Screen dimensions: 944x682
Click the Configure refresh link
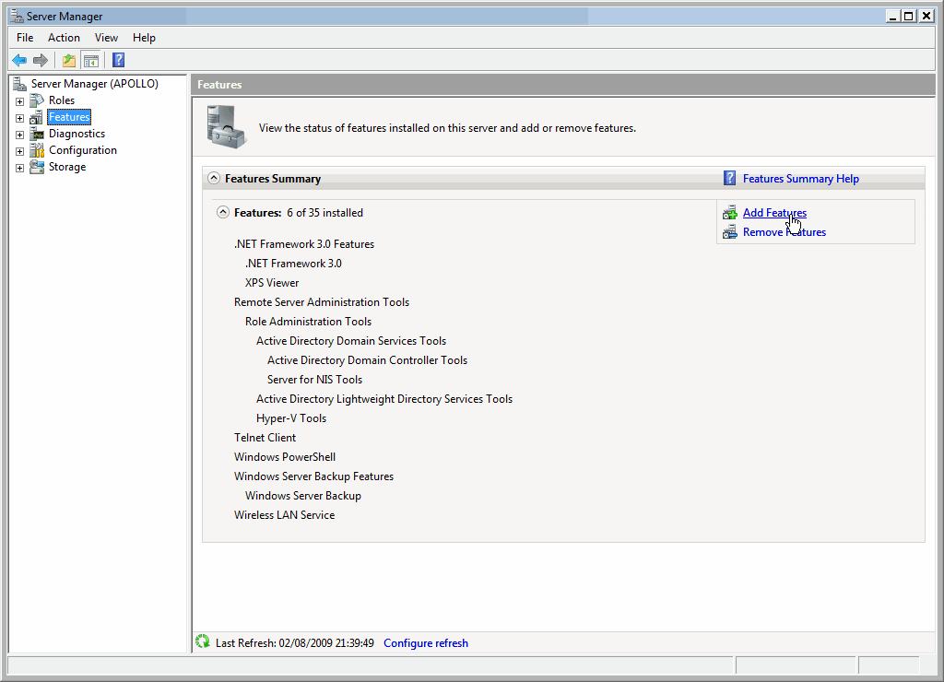(x=426, y=643)
